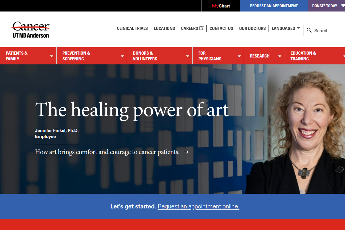Open the Research menu
Image resolution: width=345 pixels, height=230 pixels.
point(264,56)
